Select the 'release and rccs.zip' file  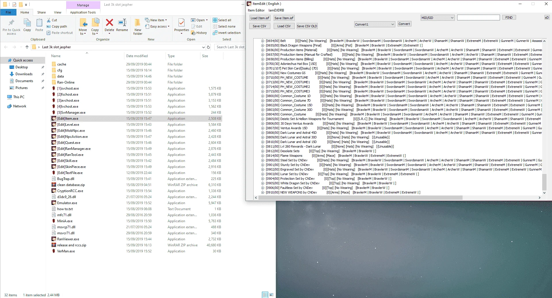(72, 245)
